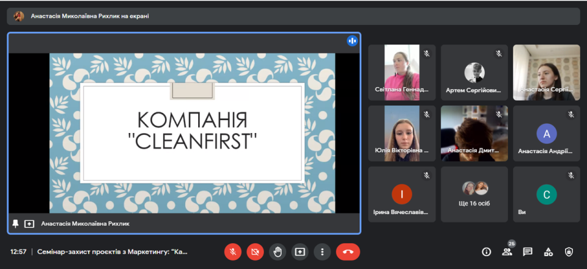Raise your hand in the meeting
The height and width of the screenshot is (269, 587).
pyautogui.click(x=278, y=251)
